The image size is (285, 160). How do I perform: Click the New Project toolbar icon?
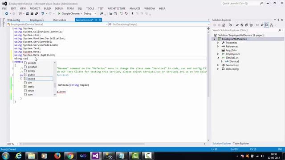[x=20, y=14]
